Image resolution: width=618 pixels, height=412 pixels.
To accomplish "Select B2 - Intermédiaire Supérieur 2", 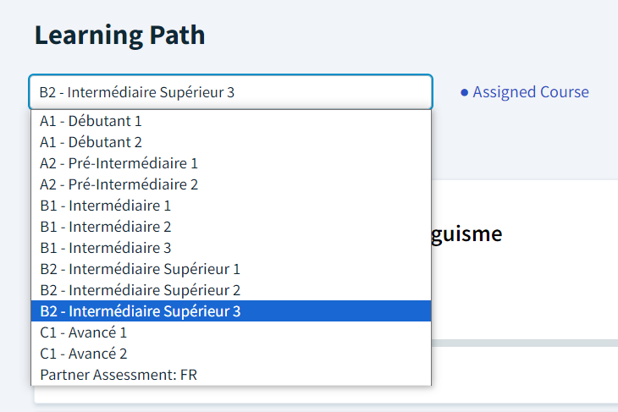I will (x=140, y=290).
